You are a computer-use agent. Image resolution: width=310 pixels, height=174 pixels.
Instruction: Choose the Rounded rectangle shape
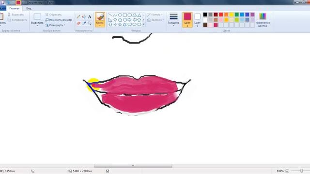130,15
